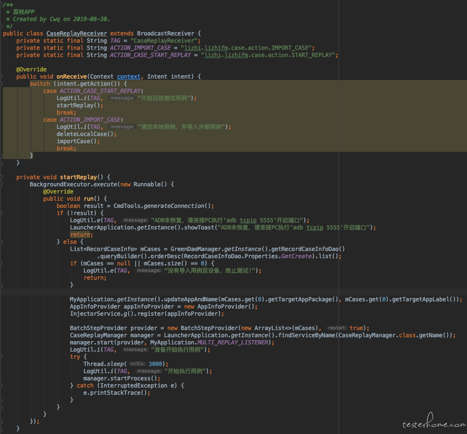Click the 荔枝APP comment line
The width and height of the screenshot is (467, 434).
[x=23, y=12]
